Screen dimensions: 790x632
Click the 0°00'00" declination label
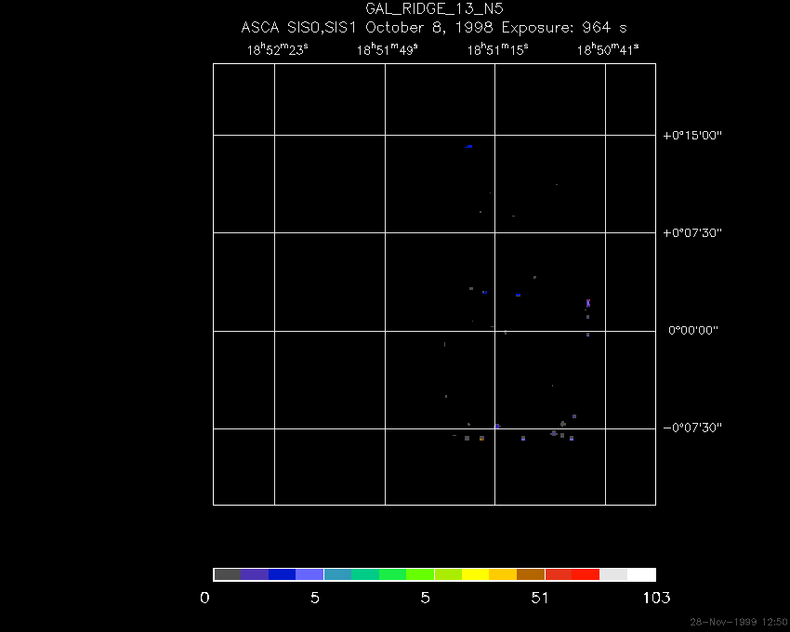click(693, 331)
